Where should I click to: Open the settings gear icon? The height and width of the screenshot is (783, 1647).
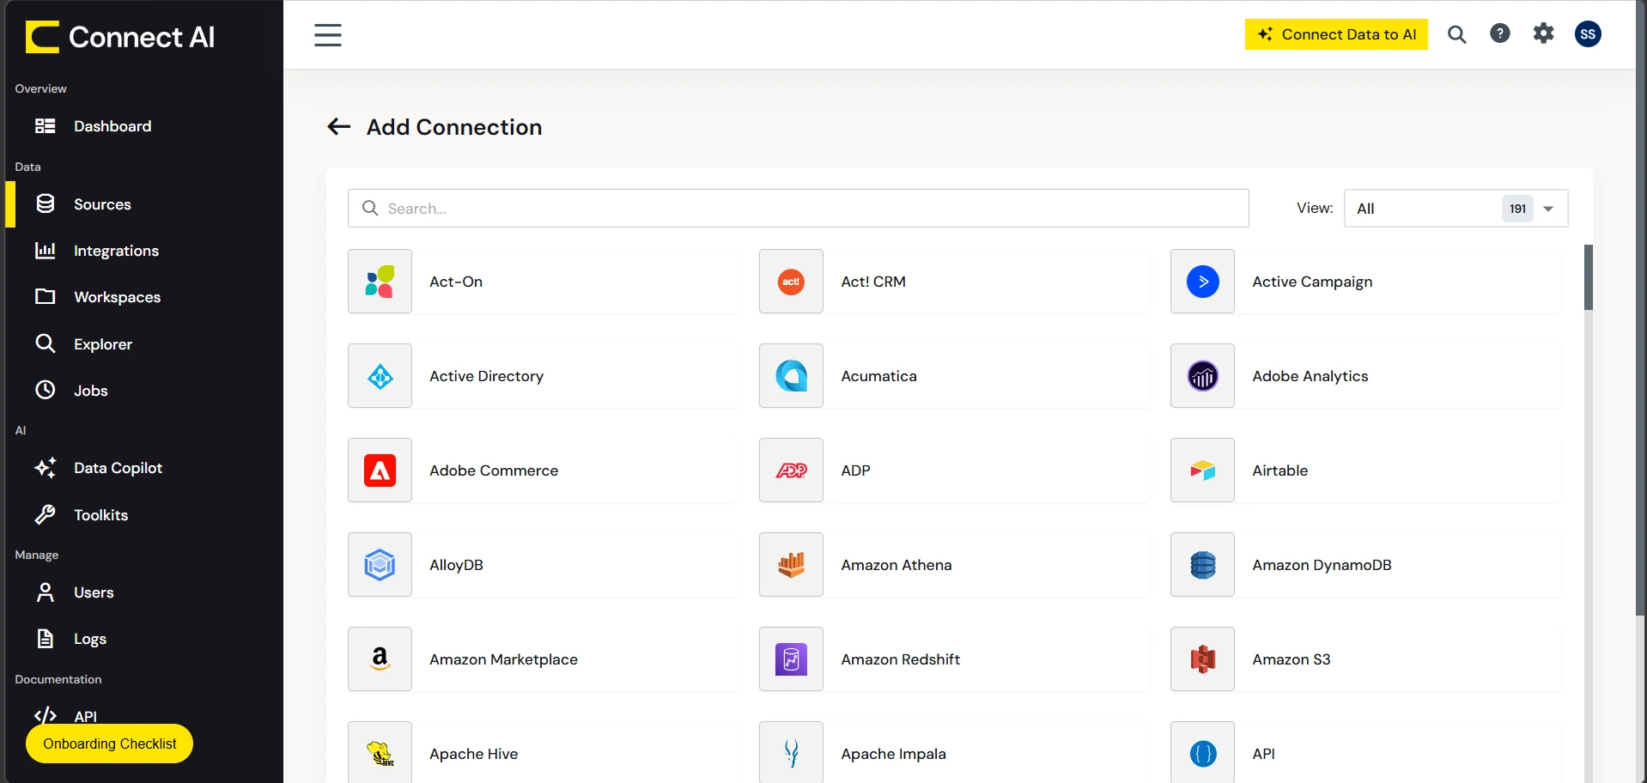[x=1544, y=33]
